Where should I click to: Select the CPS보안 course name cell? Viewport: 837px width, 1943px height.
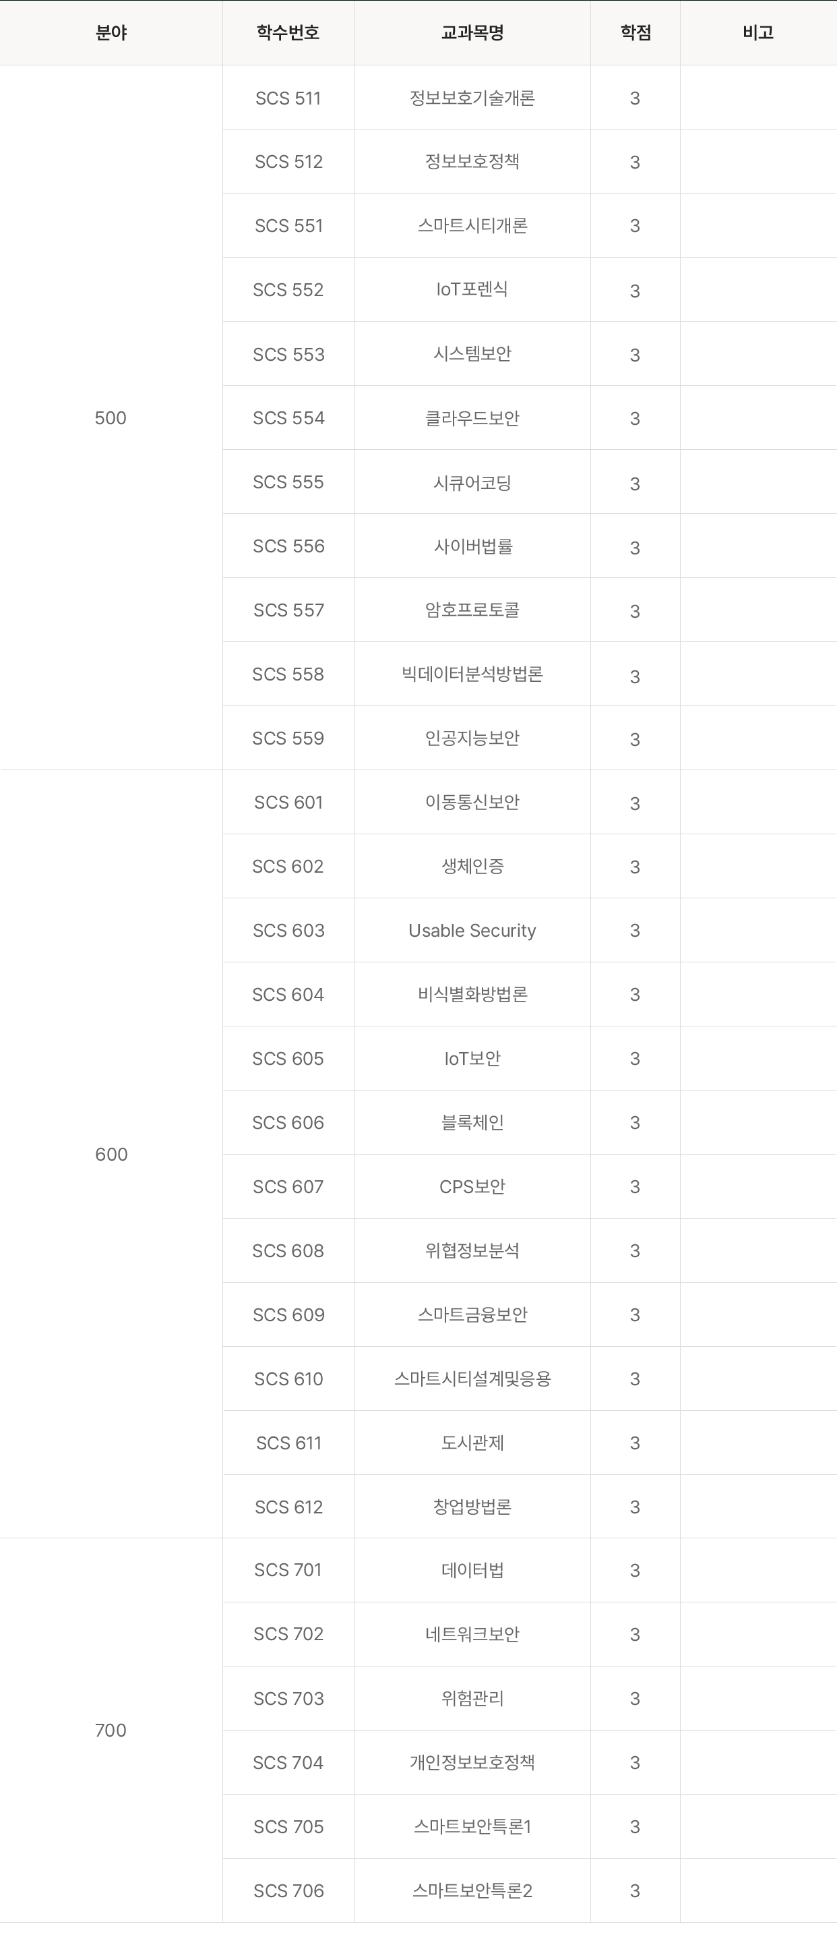coord(472,1186)
